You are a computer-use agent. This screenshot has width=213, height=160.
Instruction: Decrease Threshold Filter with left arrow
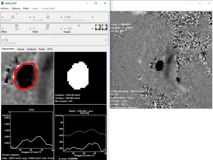[3, 40]
